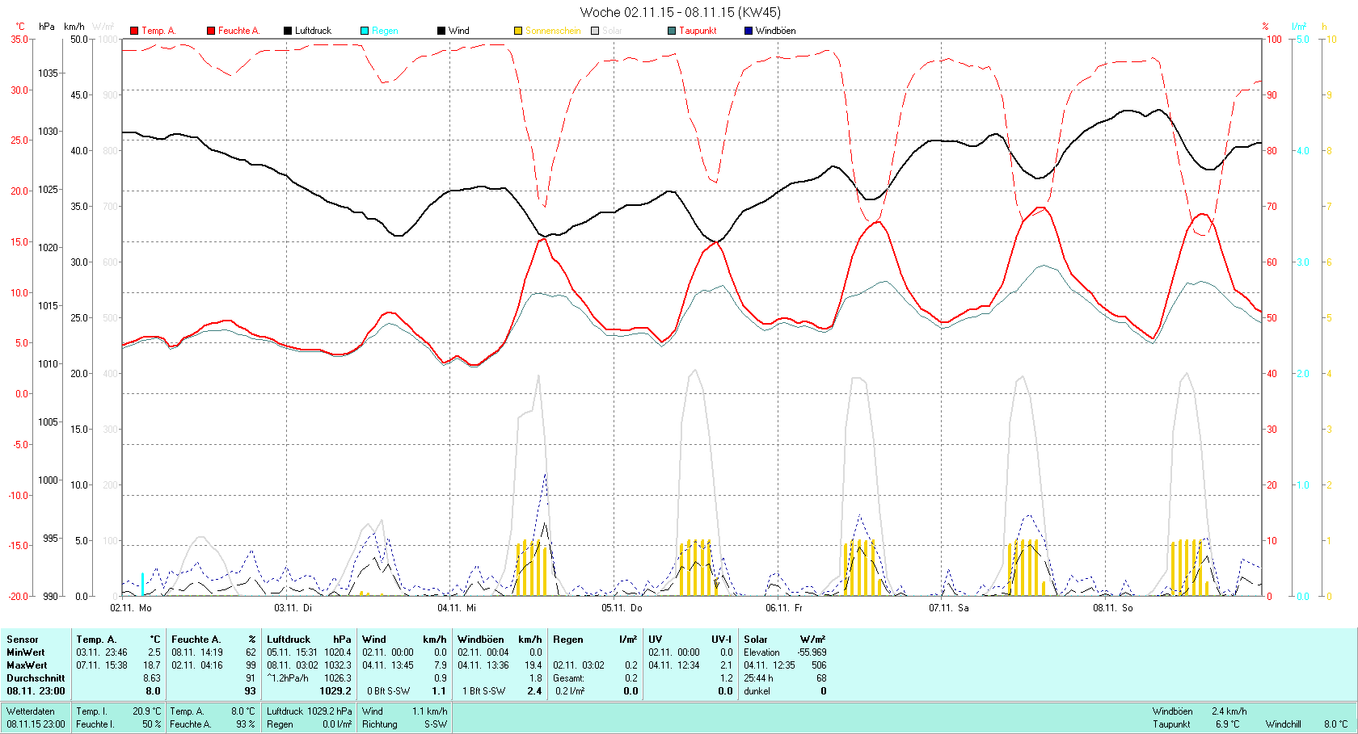
Task: Select the 'Sonnenschein' legend label
Action: click(553, 31)
